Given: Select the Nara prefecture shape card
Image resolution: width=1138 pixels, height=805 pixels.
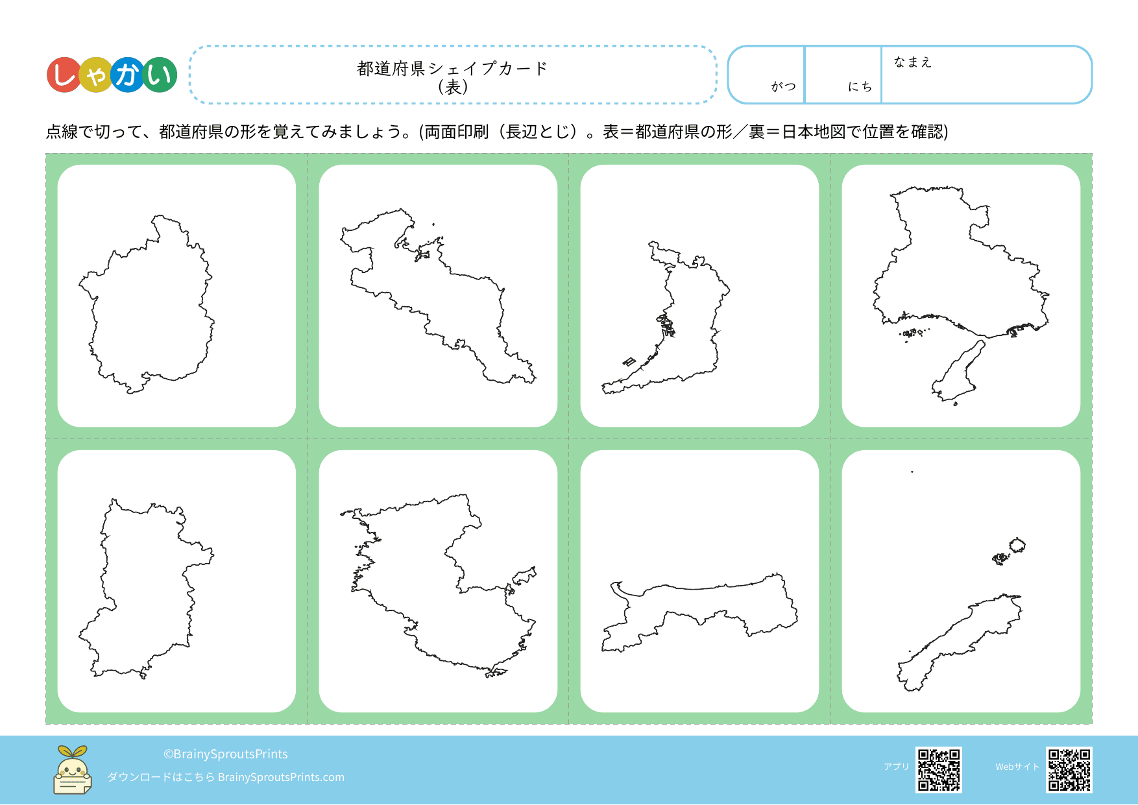Looking at the screenshot, I should (176, 581).
